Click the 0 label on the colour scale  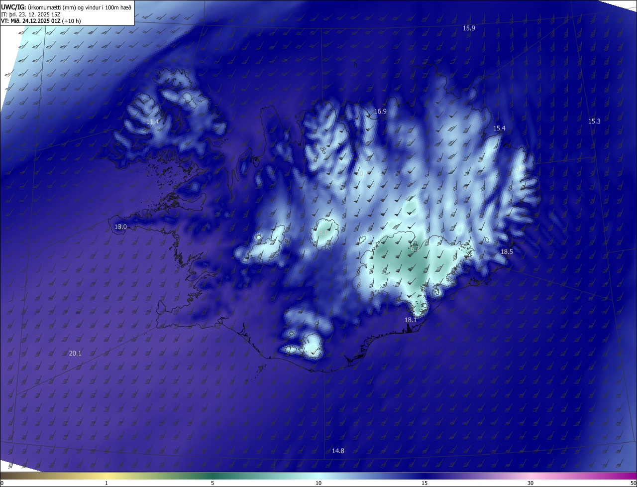(2, 484)
